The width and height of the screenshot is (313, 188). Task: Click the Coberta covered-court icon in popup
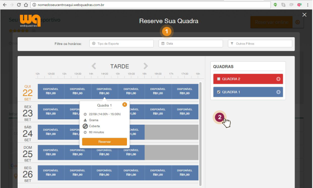(x=85, y=126)
